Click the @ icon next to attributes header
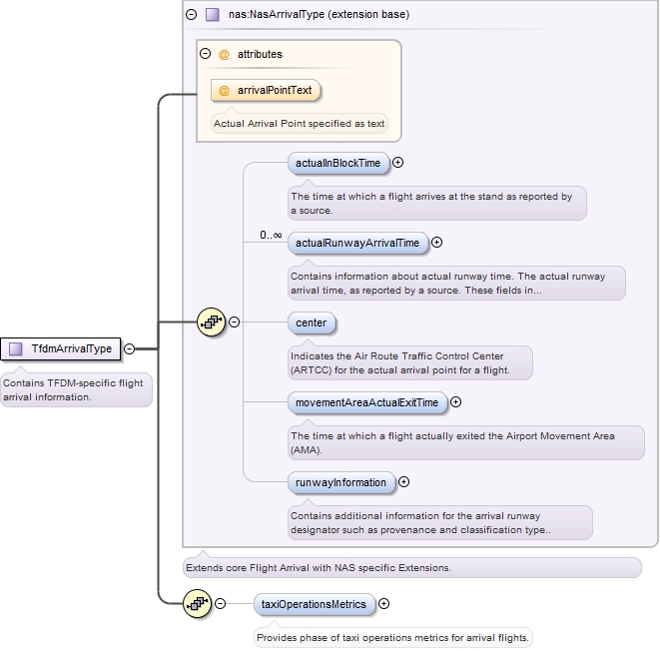660x651 pixels. 225,54
